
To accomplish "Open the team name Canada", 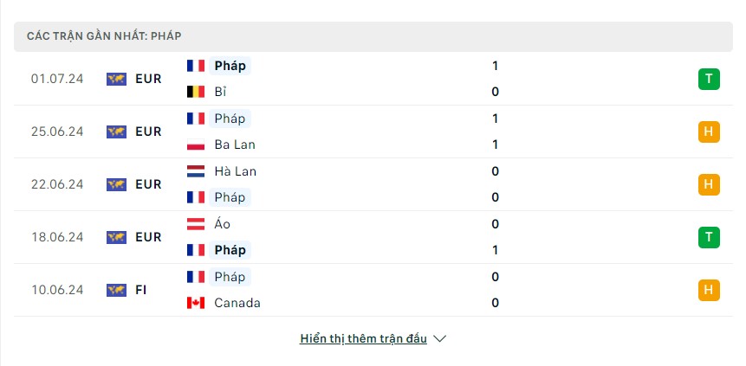I will 237,303.
